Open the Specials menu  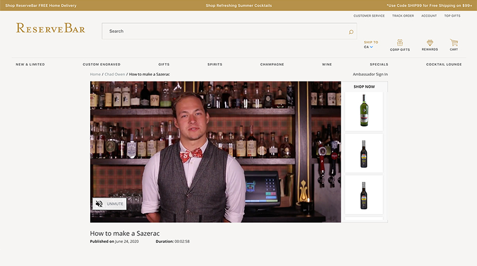379,65
